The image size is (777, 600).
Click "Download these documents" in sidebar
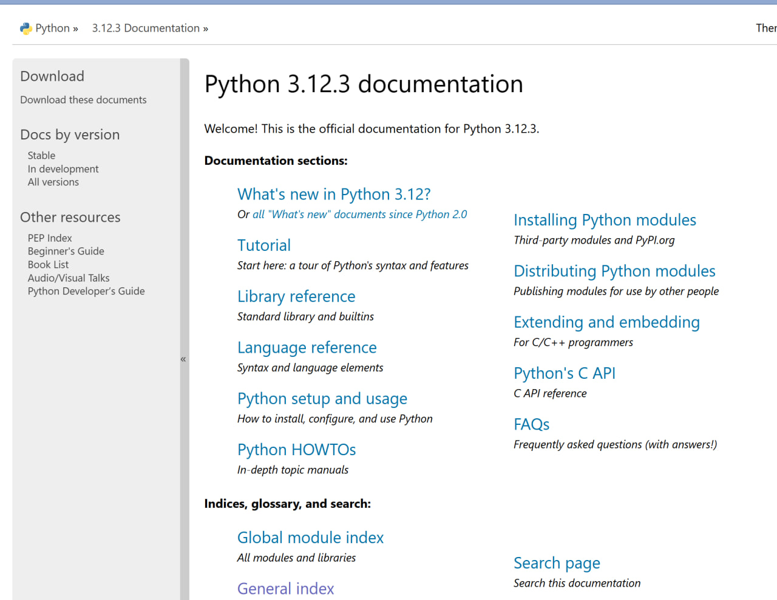point(83,100)
